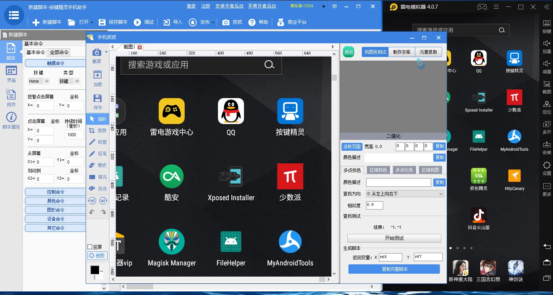Screen dimensions: 553x295
Task: Click 调试 debug in the toolbar
Action: click(x=144, y=22)
